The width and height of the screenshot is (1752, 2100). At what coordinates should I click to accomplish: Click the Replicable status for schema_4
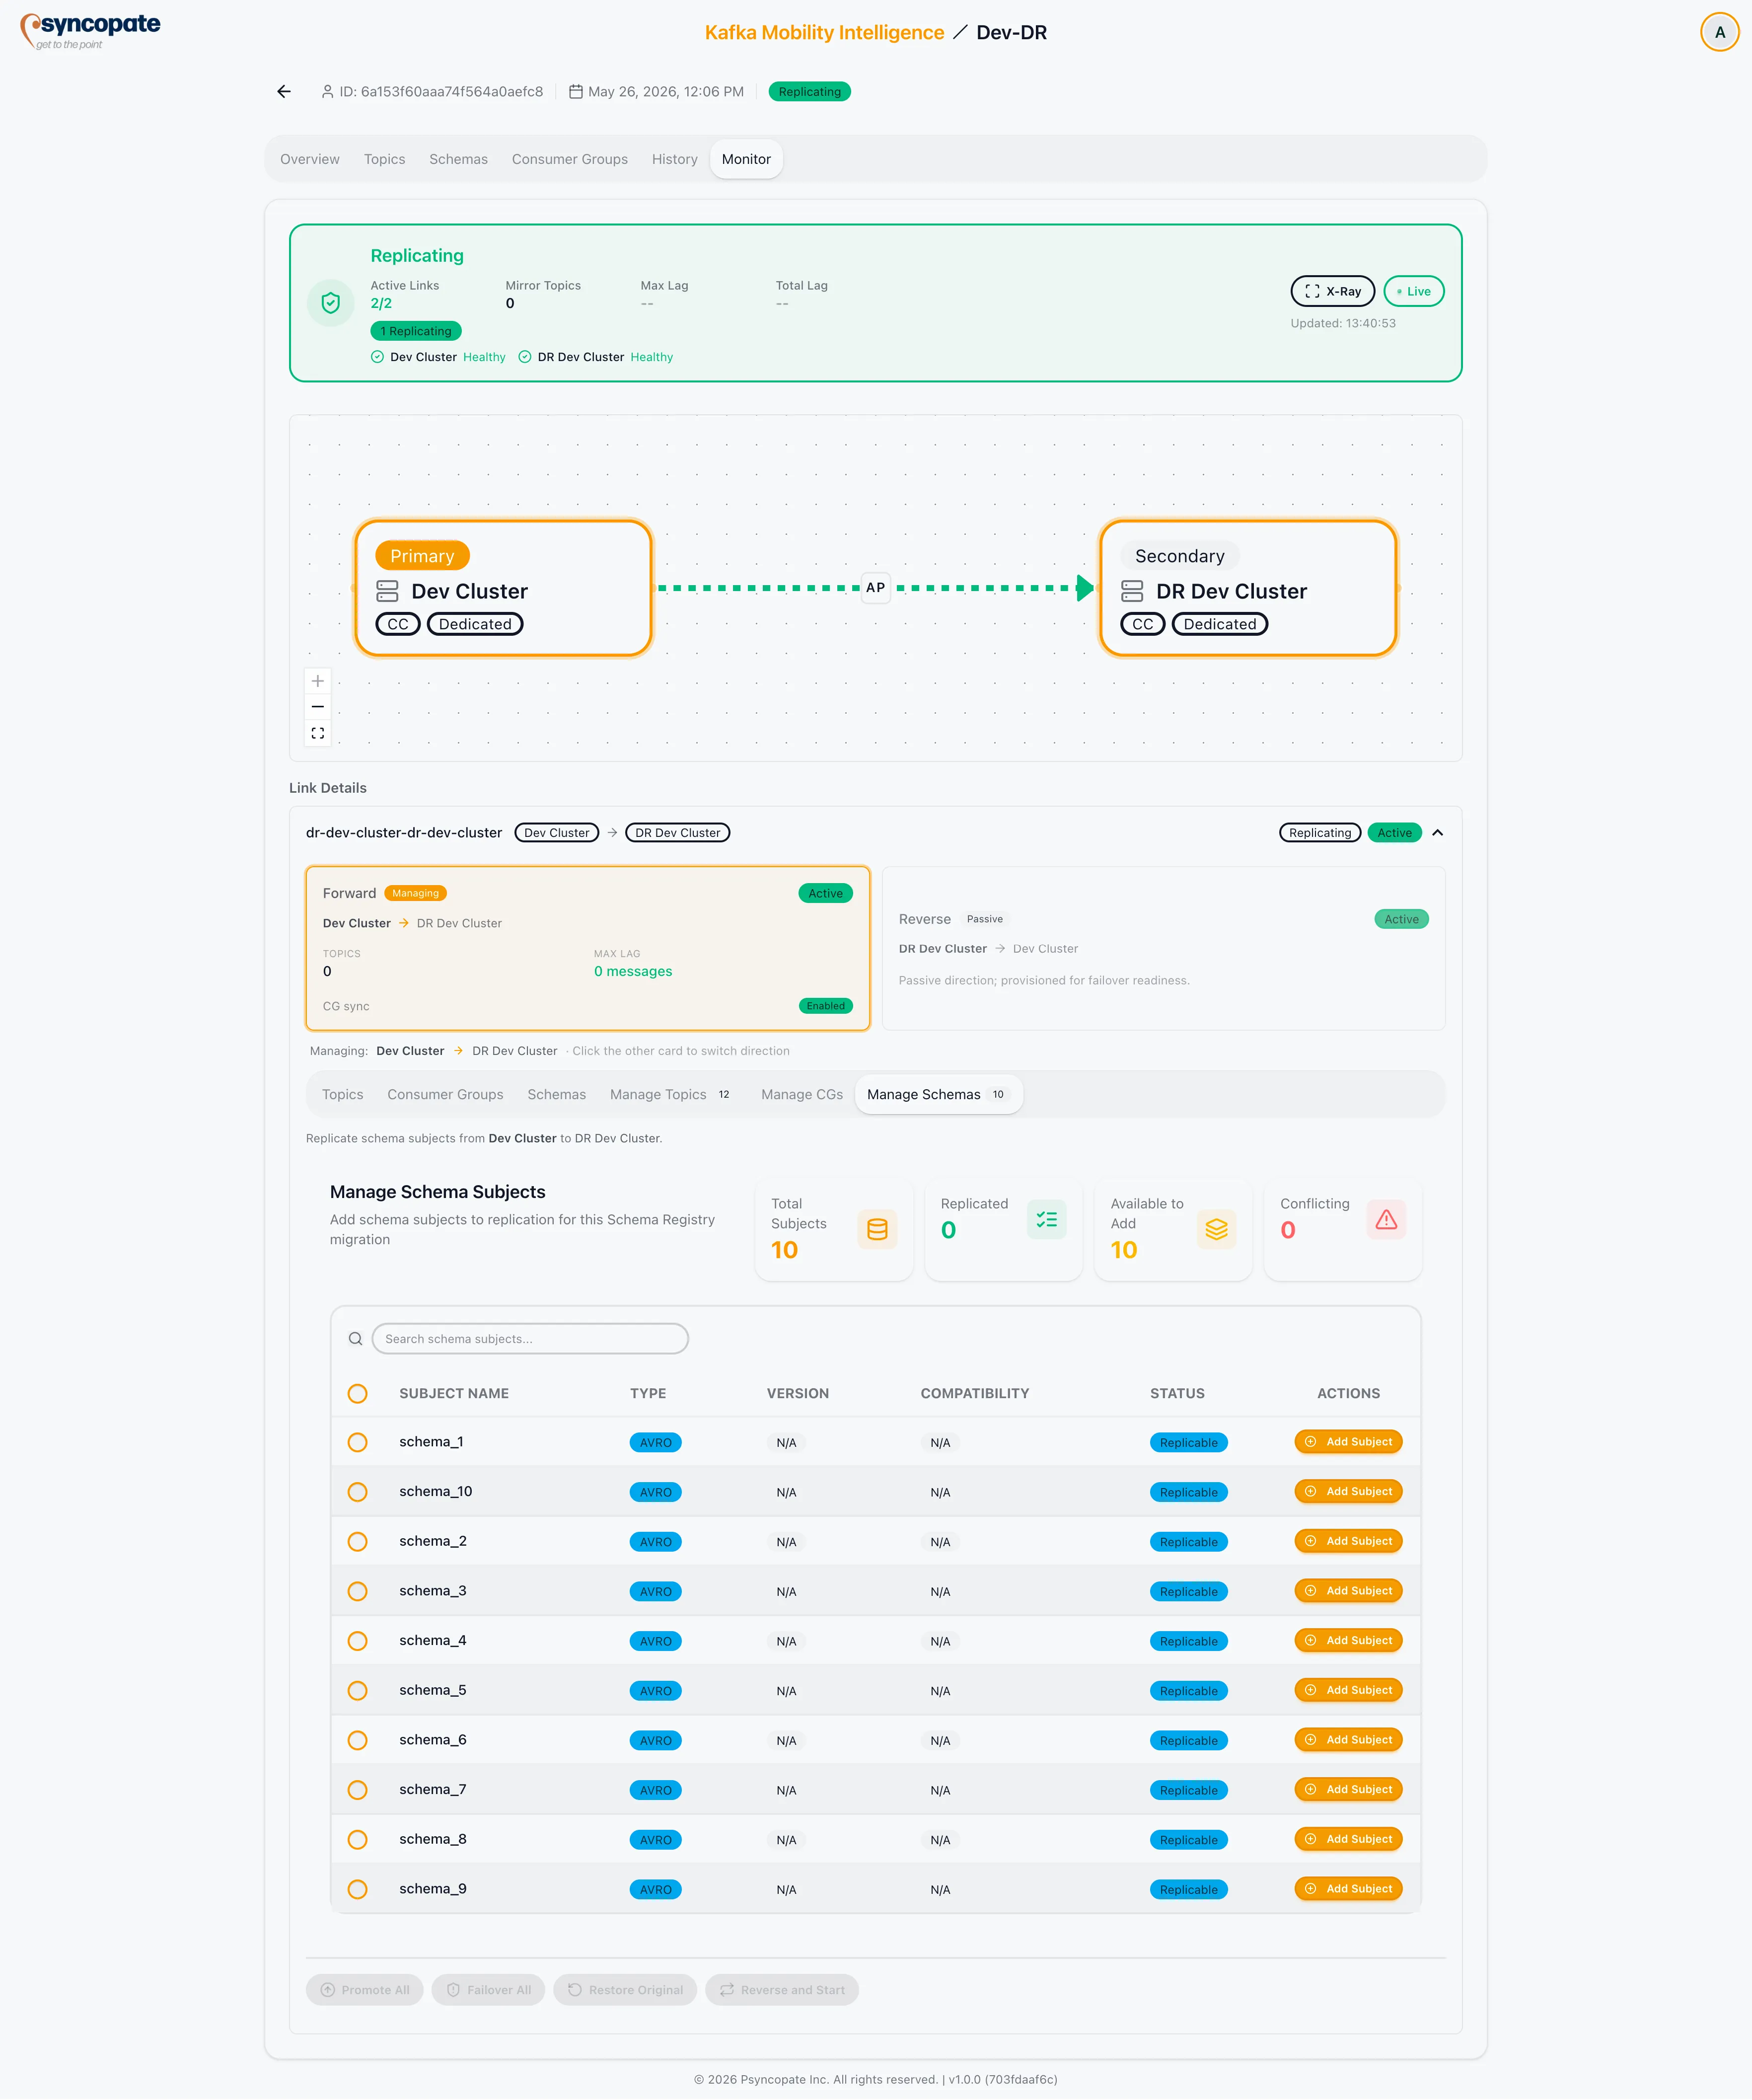point(1189,1641)
